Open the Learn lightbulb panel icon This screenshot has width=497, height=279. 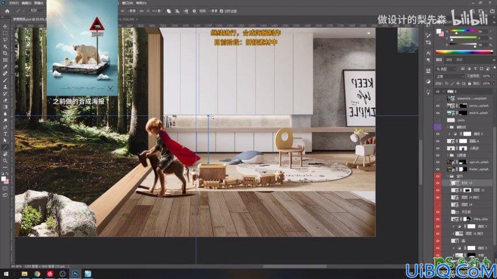(x=428, y=92)
